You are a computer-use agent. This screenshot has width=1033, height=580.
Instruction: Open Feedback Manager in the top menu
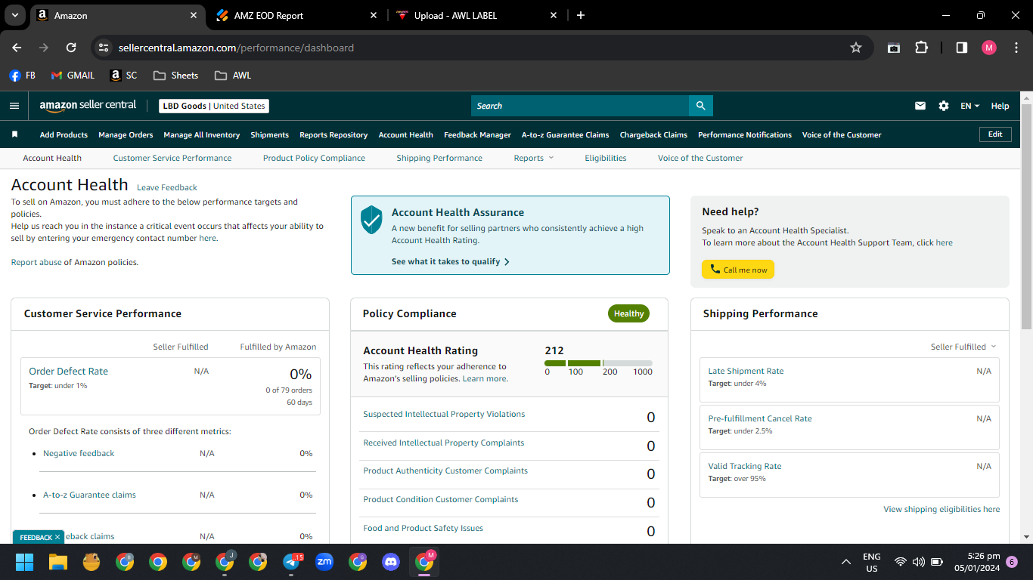[477, 134]
